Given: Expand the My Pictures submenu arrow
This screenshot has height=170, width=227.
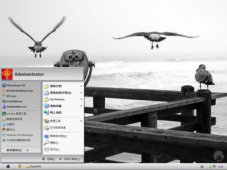Looking at the screenshot, I should [x=81, y=99].
